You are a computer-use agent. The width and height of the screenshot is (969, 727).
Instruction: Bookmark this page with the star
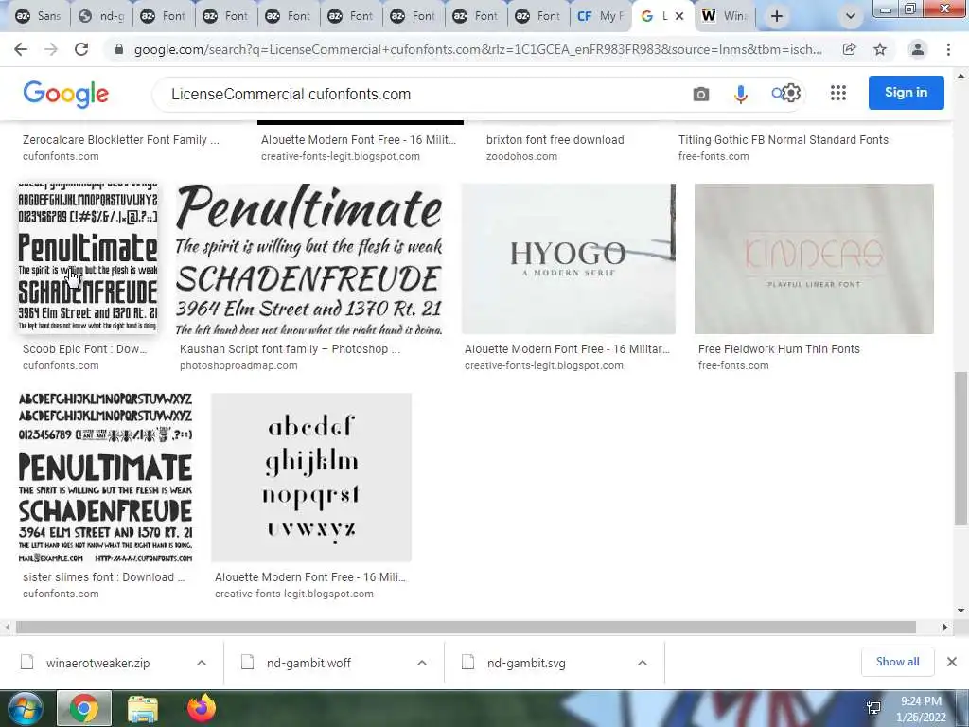(x=880, y=49)
